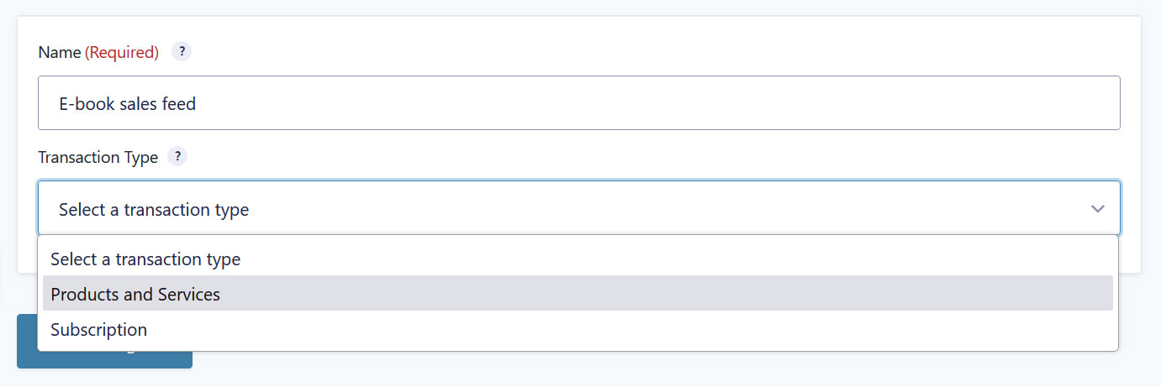Image resolution: width=1161 pixels, height=387 pixels.
Task: Collapse the open transaction type select box
Action: 579,208
